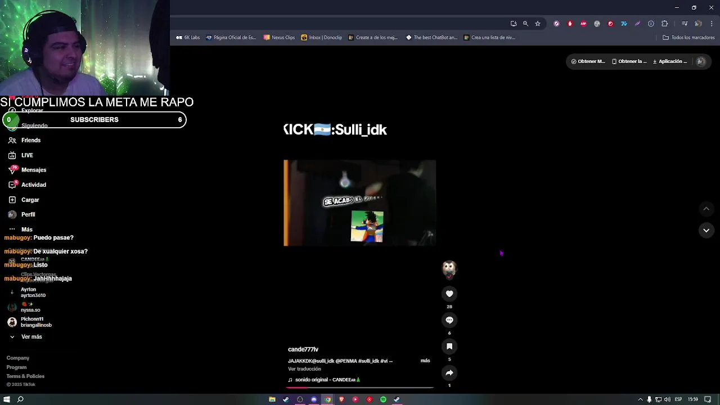
Task: Open Ayrton ayrton3610 followed account
Action: point(27,292)
